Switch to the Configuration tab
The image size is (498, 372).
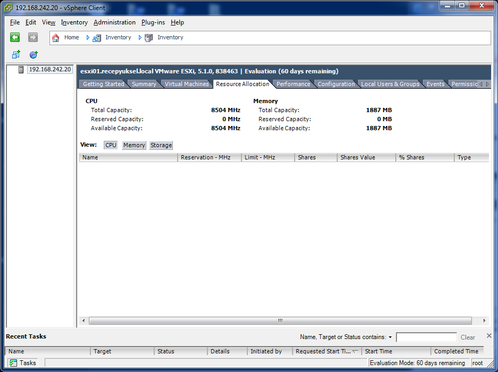[336, 84]
